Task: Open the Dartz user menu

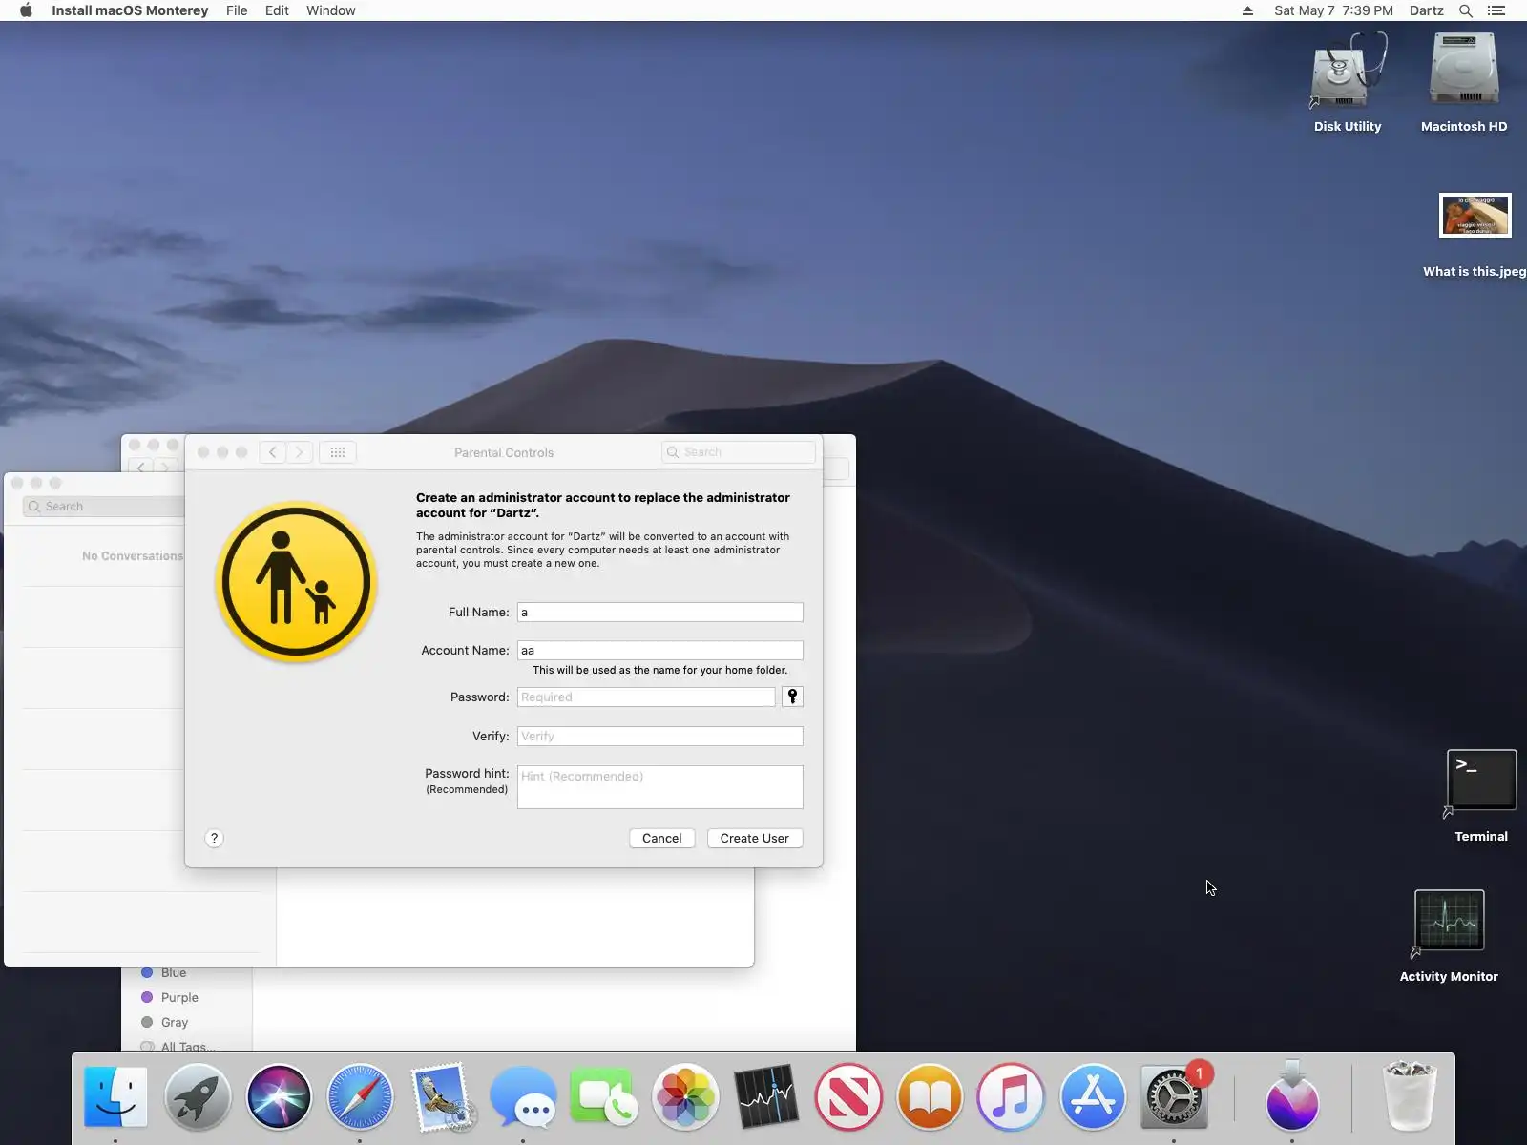Action: [1427, 10]
